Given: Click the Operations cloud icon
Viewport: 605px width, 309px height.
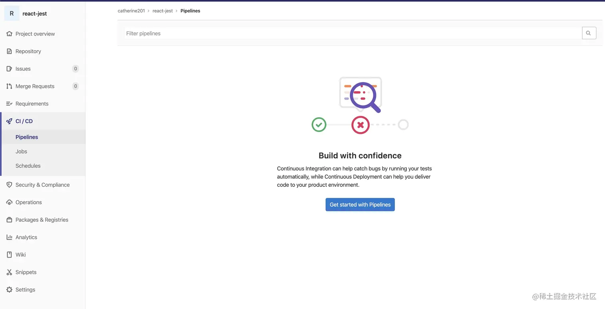Looking at the screenshot, I should [x=9, y=202].
